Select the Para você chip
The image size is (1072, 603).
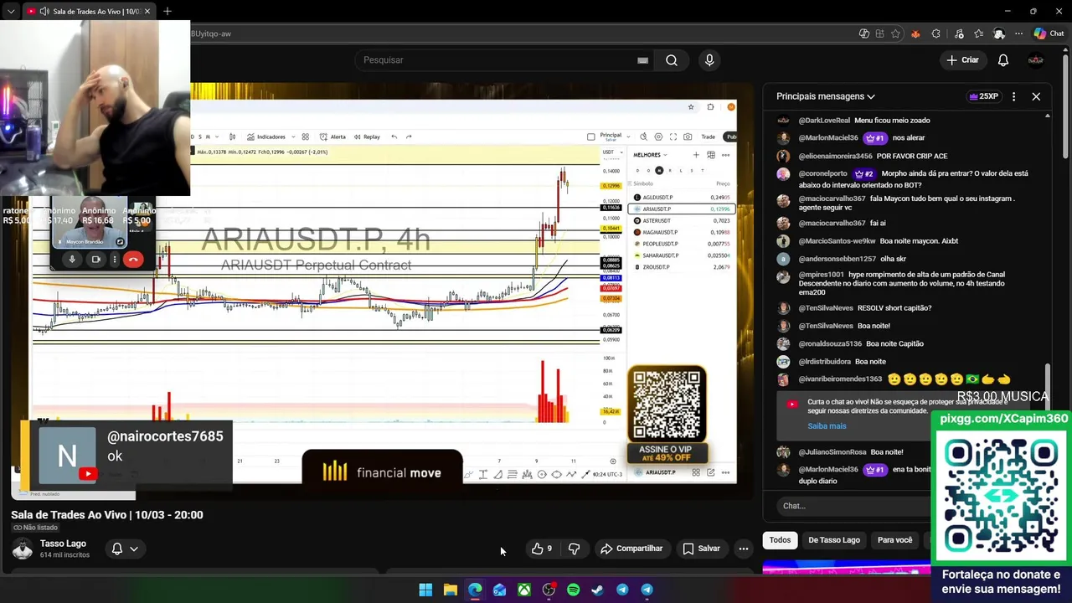[x=894, y=540]
